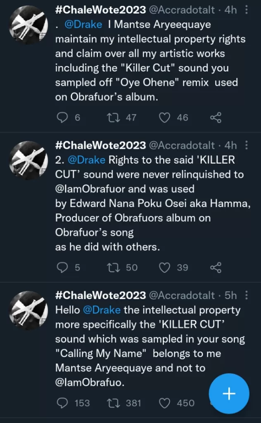Open @Drake mention in the first tweet
Viewport: 261px width, 423px height.
click(83, 25)
